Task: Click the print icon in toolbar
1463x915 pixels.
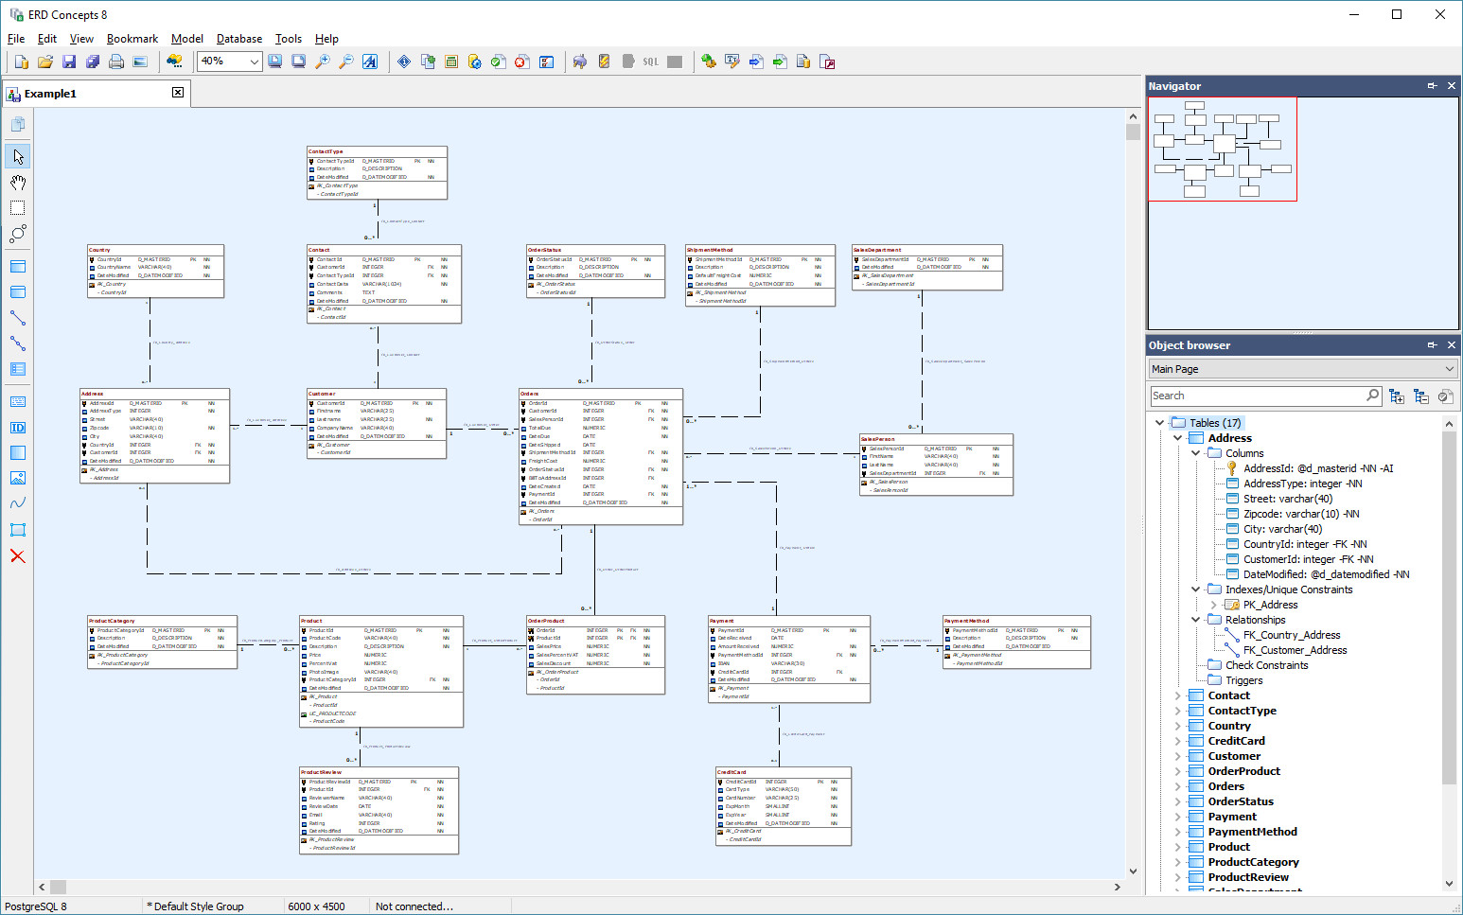Action: click(116, 62)
